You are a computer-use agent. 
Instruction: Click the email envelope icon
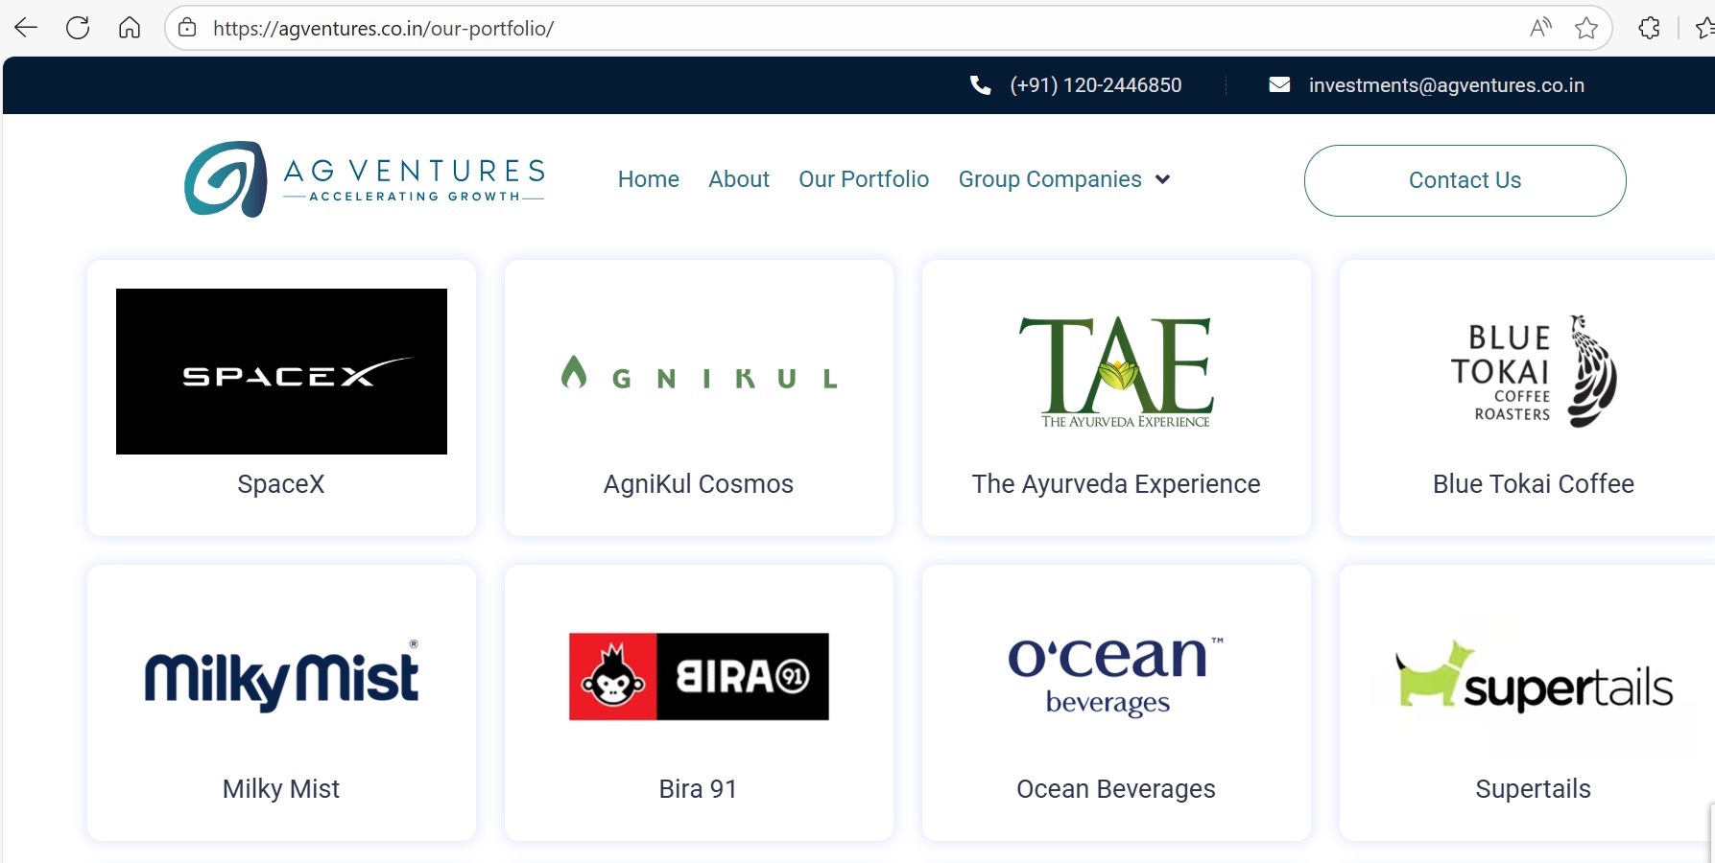[x=1279, y=85]
